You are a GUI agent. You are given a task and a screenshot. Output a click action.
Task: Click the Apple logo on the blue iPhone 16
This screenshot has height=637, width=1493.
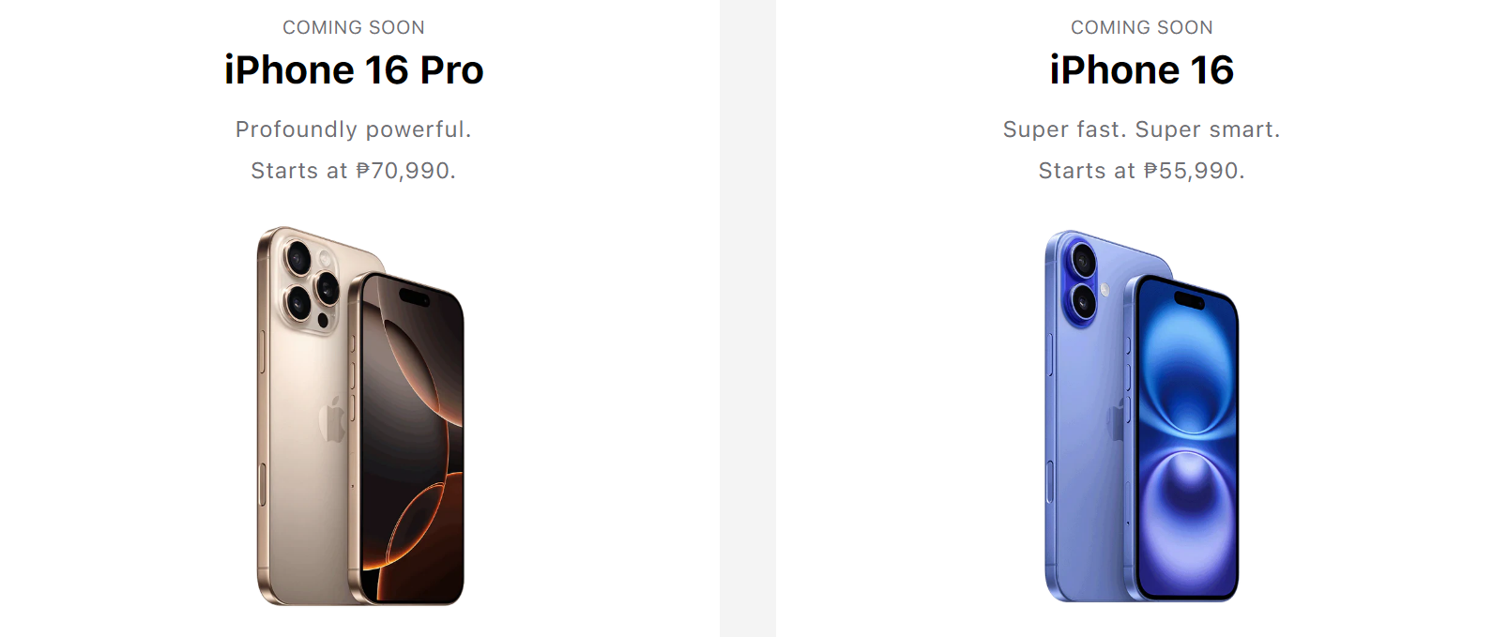coord(1118,418)
